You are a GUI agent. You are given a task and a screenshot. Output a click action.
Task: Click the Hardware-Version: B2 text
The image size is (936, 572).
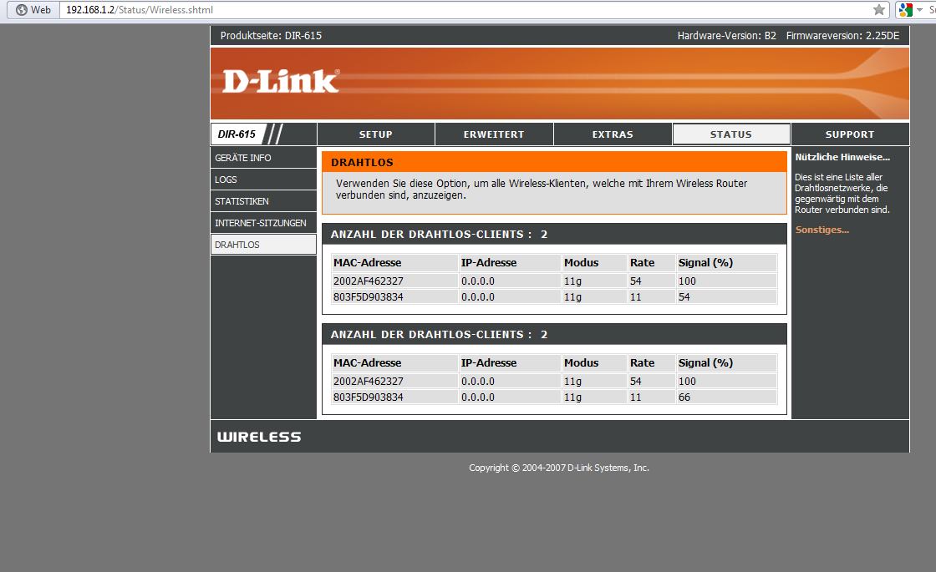click(x=726, y=35)
